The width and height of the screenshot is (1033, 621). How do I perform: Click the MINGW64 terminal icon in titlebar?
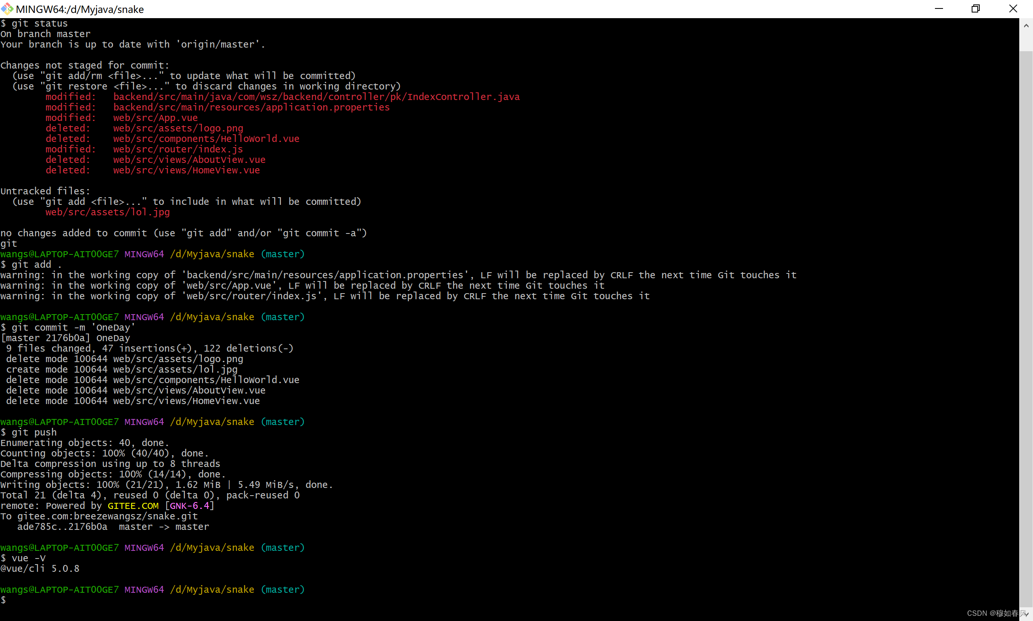pos(6,8)
